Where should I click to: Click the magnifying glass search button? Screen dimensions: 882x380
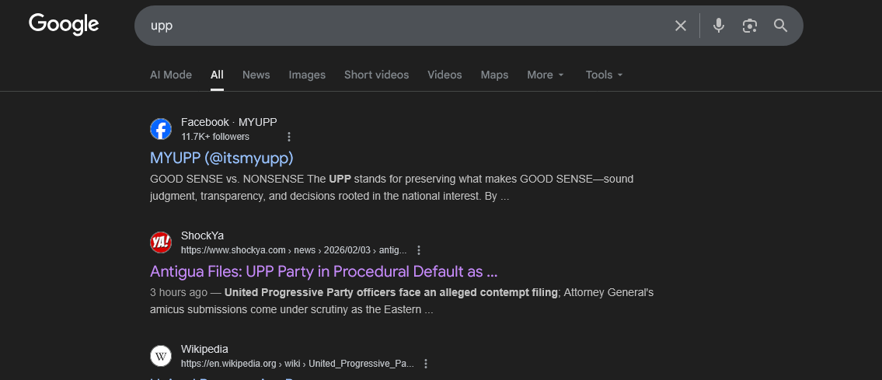coord(781,26)
